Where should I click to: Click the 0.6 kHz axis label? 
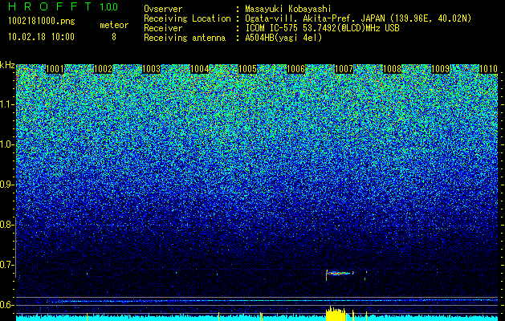(6, 305)
